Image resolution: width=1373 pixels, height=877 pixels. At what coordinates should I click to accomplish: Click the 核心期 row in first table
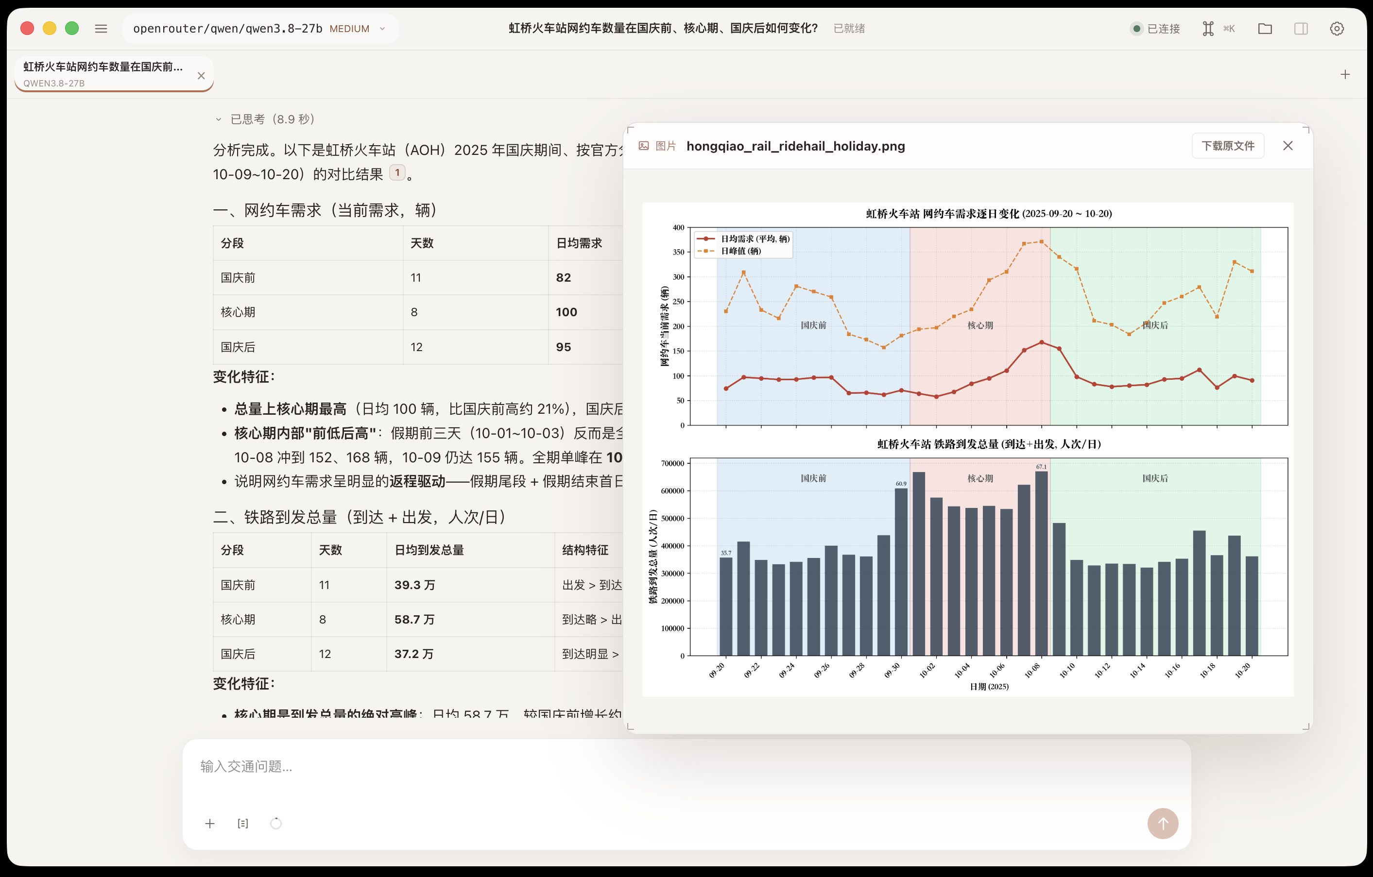click(x=418, y=312)
